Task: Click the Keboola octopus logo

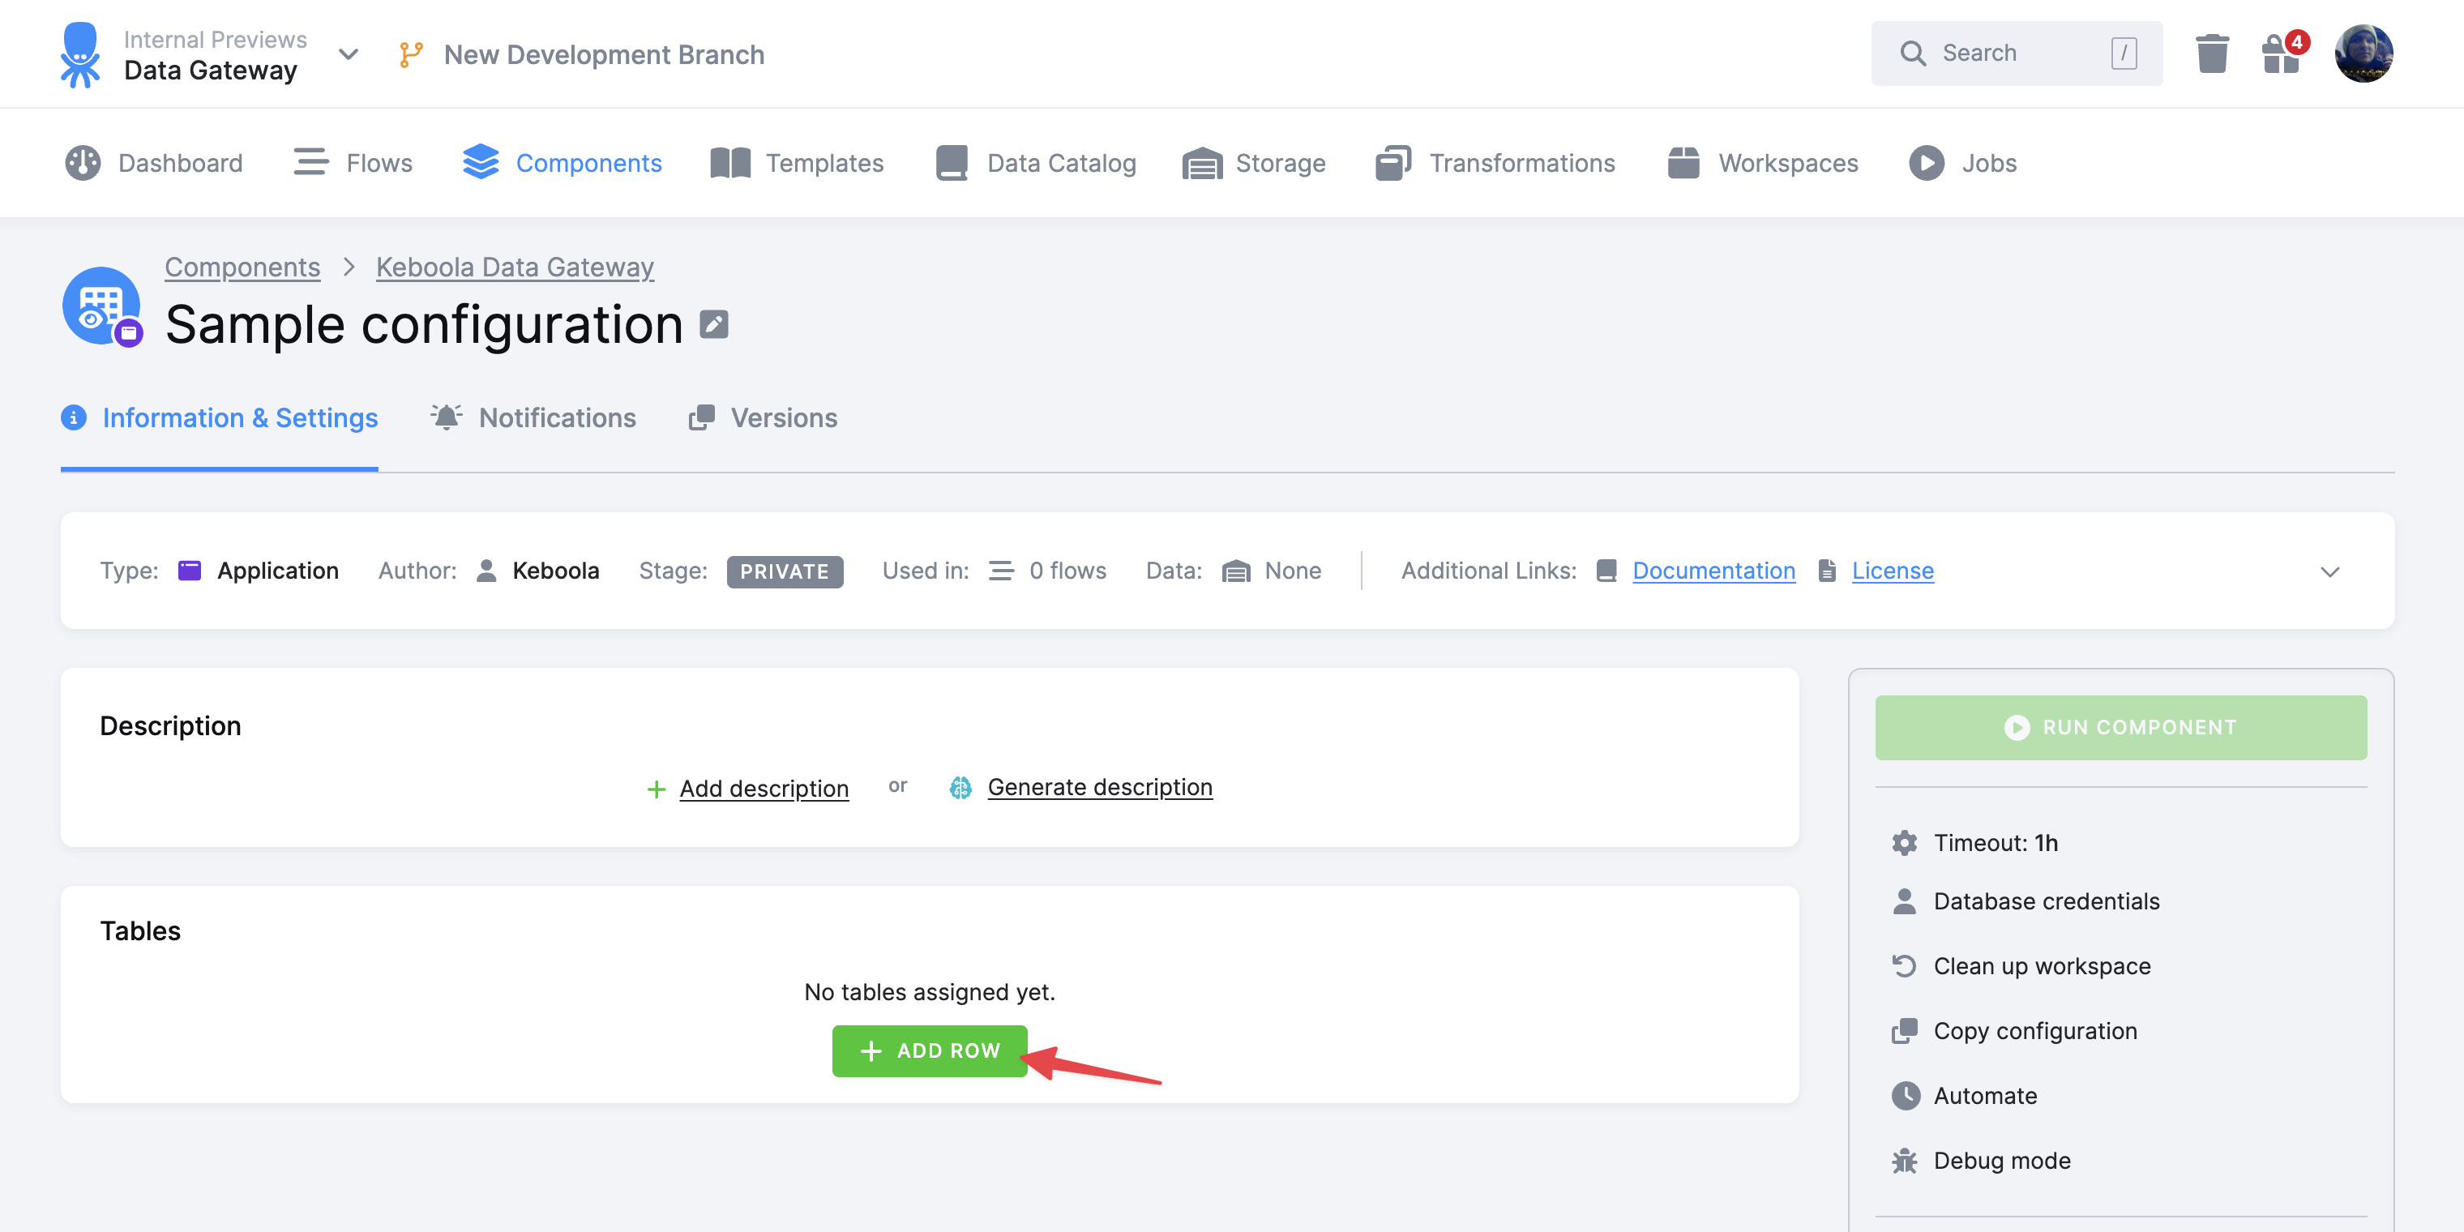Action: [x=81, y=53]
